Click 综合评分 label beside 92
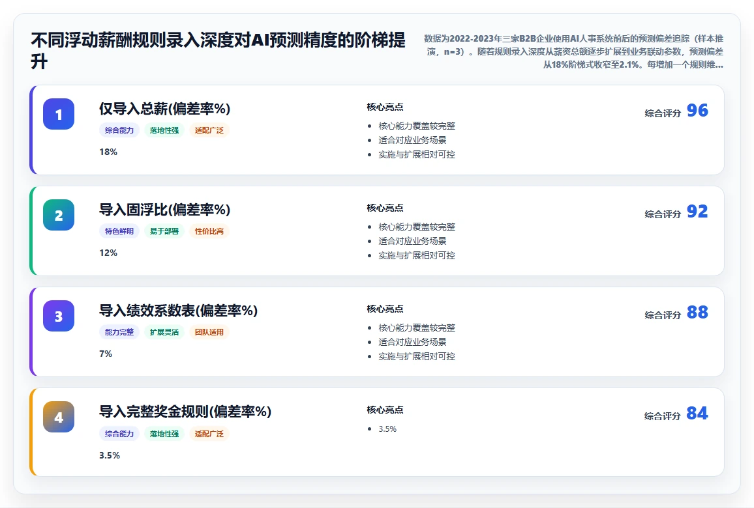 click(663, 214)
